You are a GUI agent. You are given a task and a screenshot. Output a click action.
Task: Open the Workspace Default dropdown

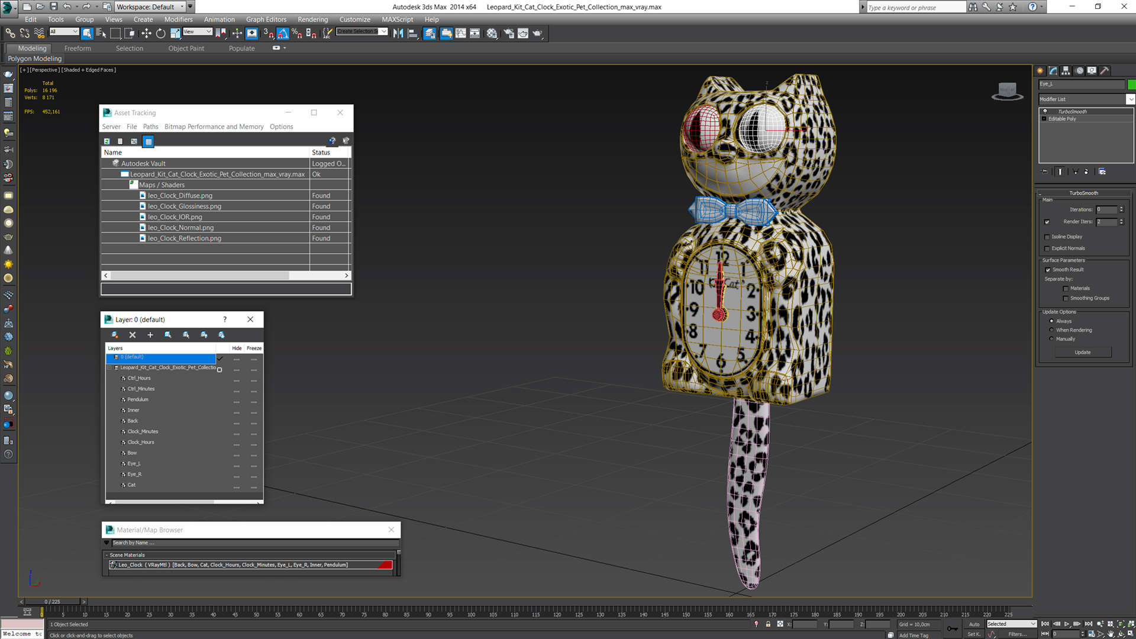pyautogui.click(x=150, y=7)
